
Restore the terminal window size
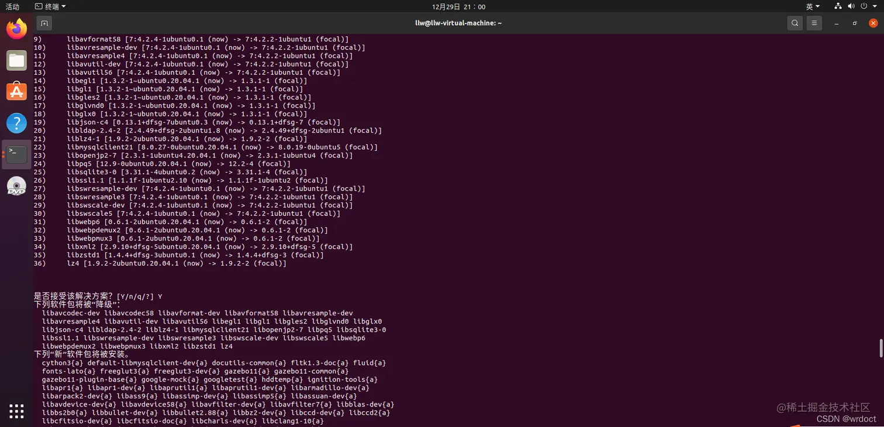click(x=855, y=23)
